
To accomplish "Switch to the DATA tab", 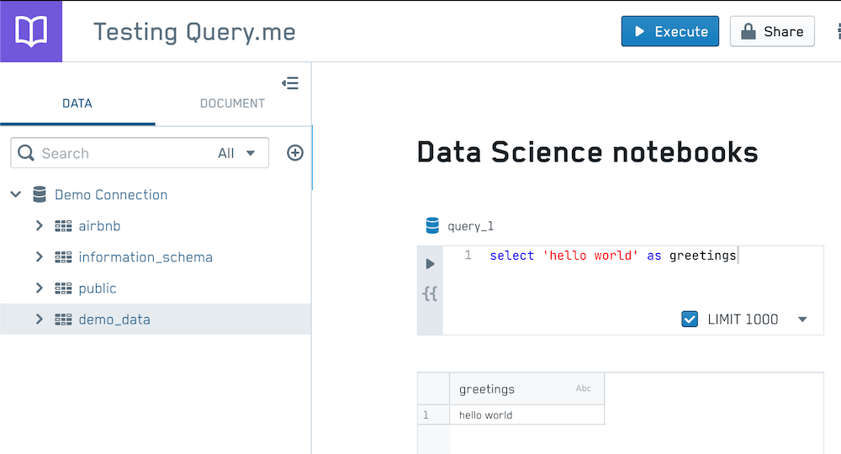I will coord(77,103).
